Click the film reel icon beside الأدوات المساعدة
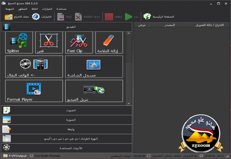Viewport: 231px width, 159px height. [7, 148]
